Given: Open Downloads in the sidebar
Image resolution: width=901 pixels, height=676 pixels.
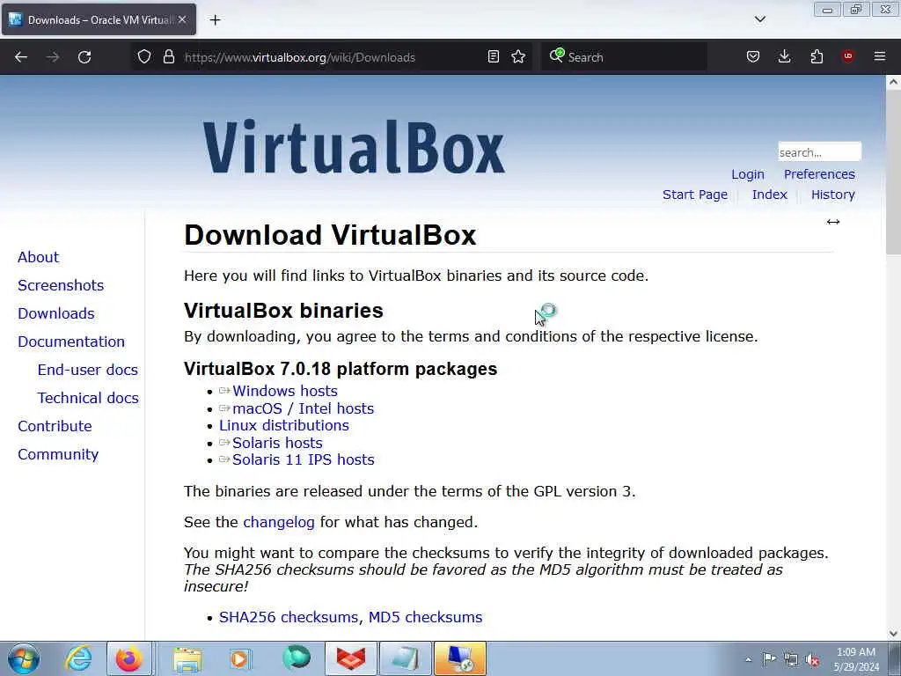Looking at the screenshot, I should [56, 313].
